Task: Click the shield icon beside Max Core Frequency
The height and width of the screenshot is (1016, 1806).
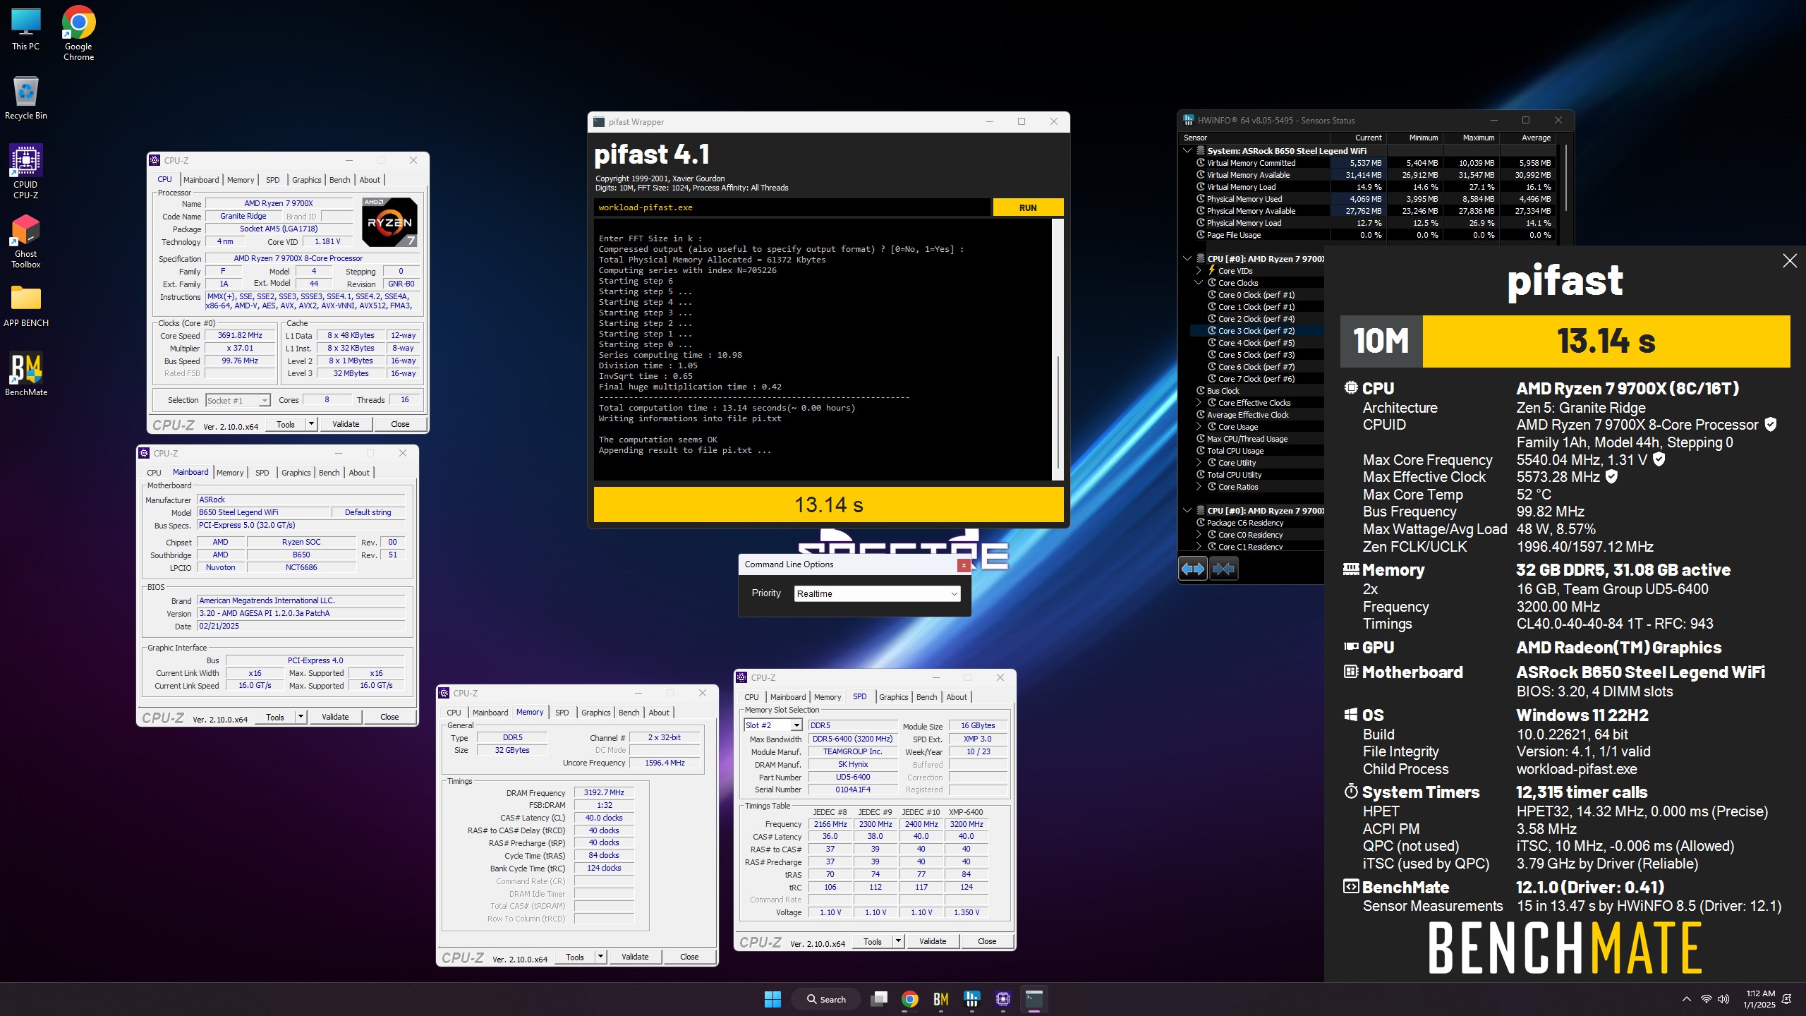Action: click(1659, 459)
